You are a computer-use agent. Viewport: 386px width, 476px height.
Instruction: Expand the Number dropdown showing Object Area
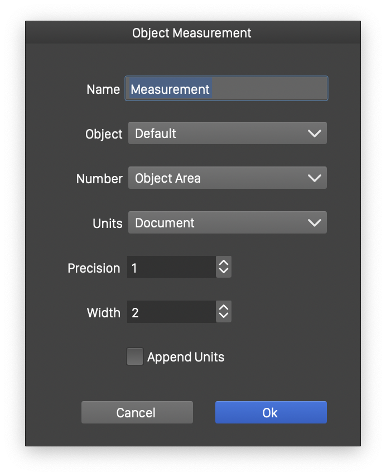coord(227,178)
